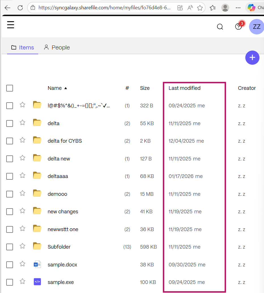This screenshot has height=293, width=264.
Task: Open sample.exe executable file icon
Action: [x=37, y=282]
